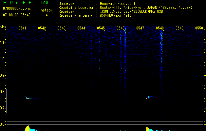Click the 0.7 frequency axis label
206x131 pixels.
[x=2, y=108]
